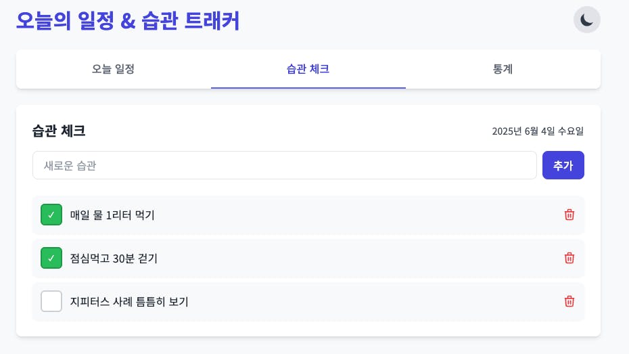Delete the 지피터스 사례 틈틈히 보기 habit
629x354 pixels.
569,301
